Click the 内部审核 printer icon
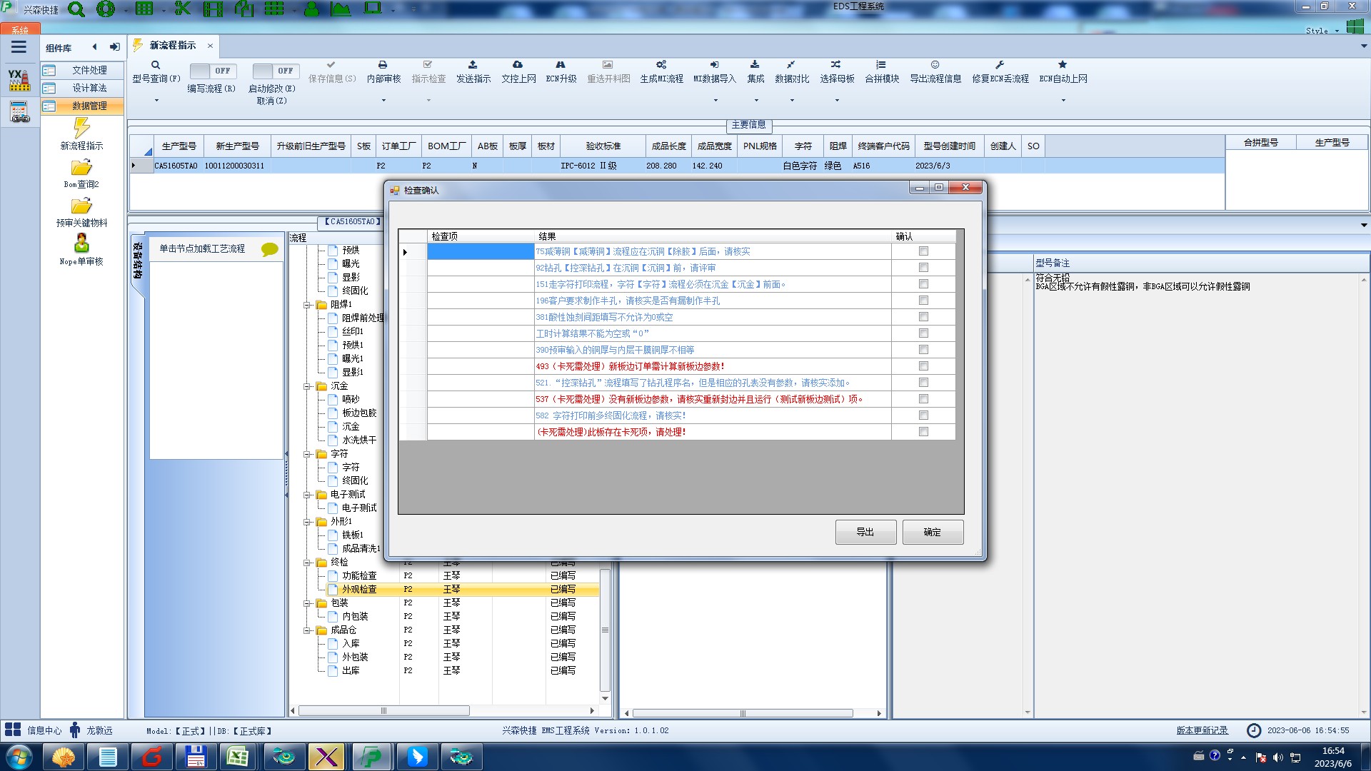This screenshot has width=1371, height=771. pyautogui.click(x=383, y=65)
